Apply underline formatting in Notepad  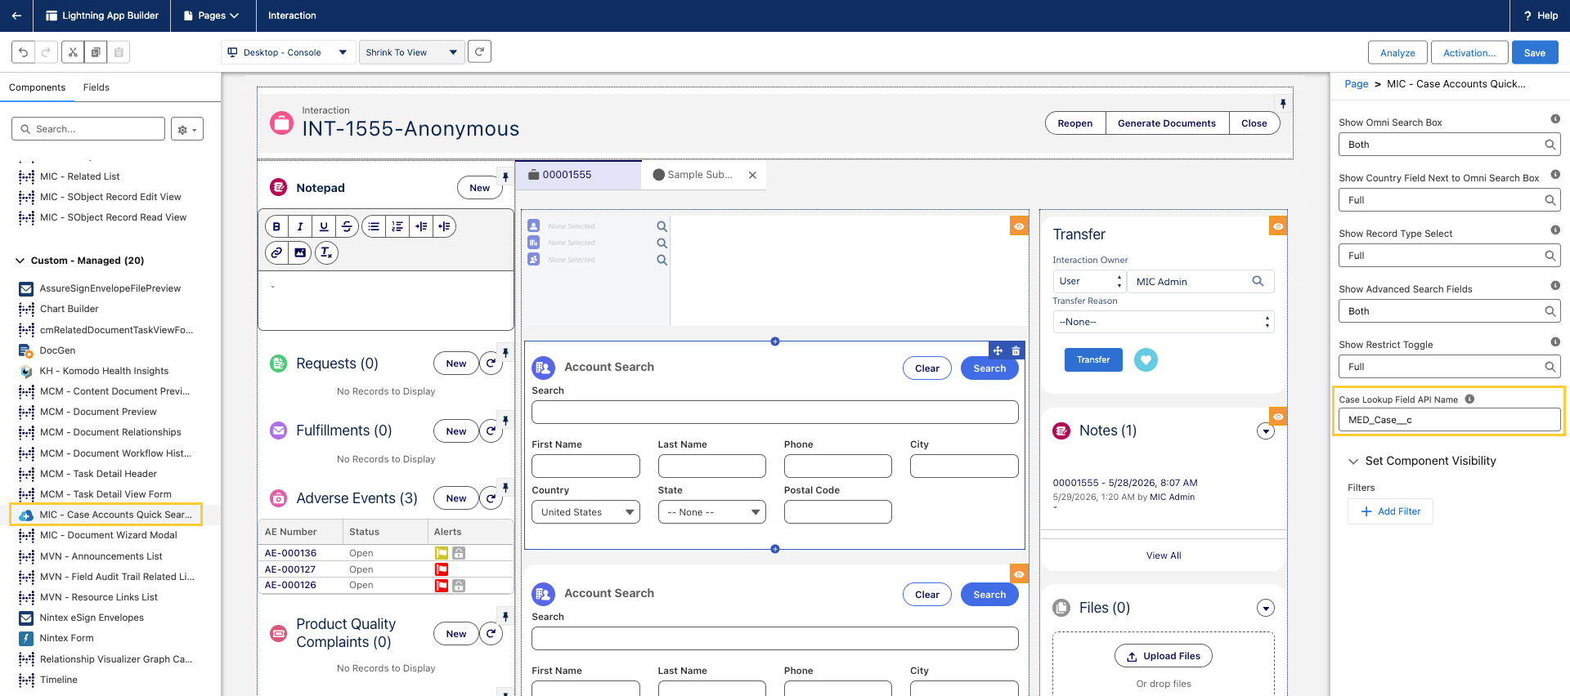324,226
